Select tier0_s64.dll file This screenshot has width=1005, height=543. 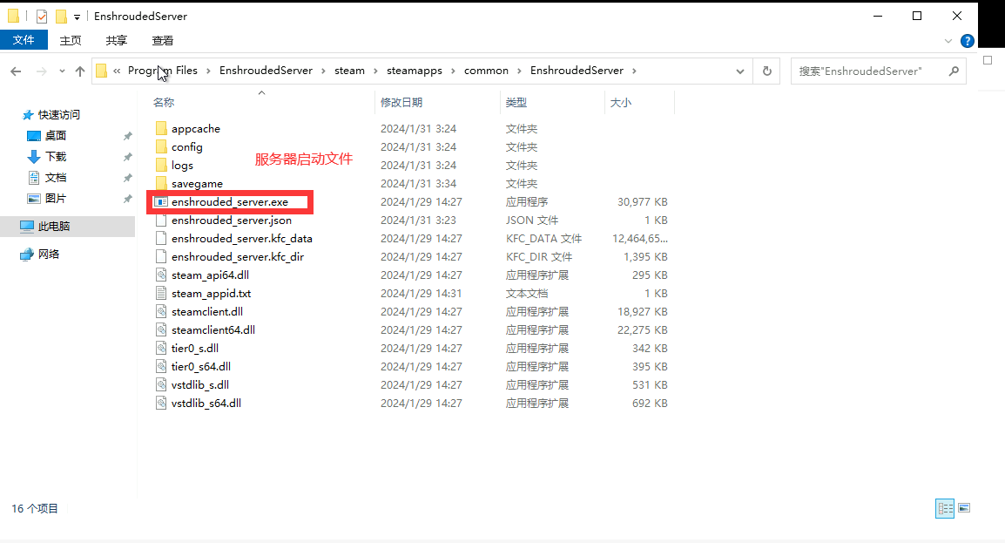coord(200,367)
